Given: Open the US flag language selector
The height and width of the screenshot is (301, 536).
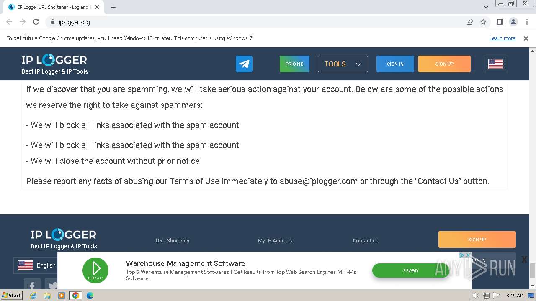Looking at the screenshot, I should [496, 64].
